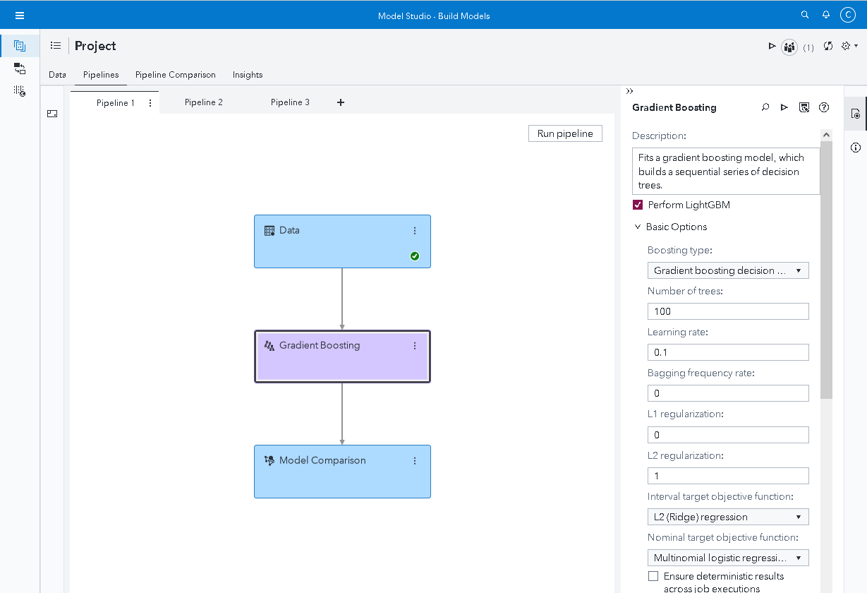The image size is (867, 593).
Task: Click the Number of trees field
Action: (x=727, y=311)
